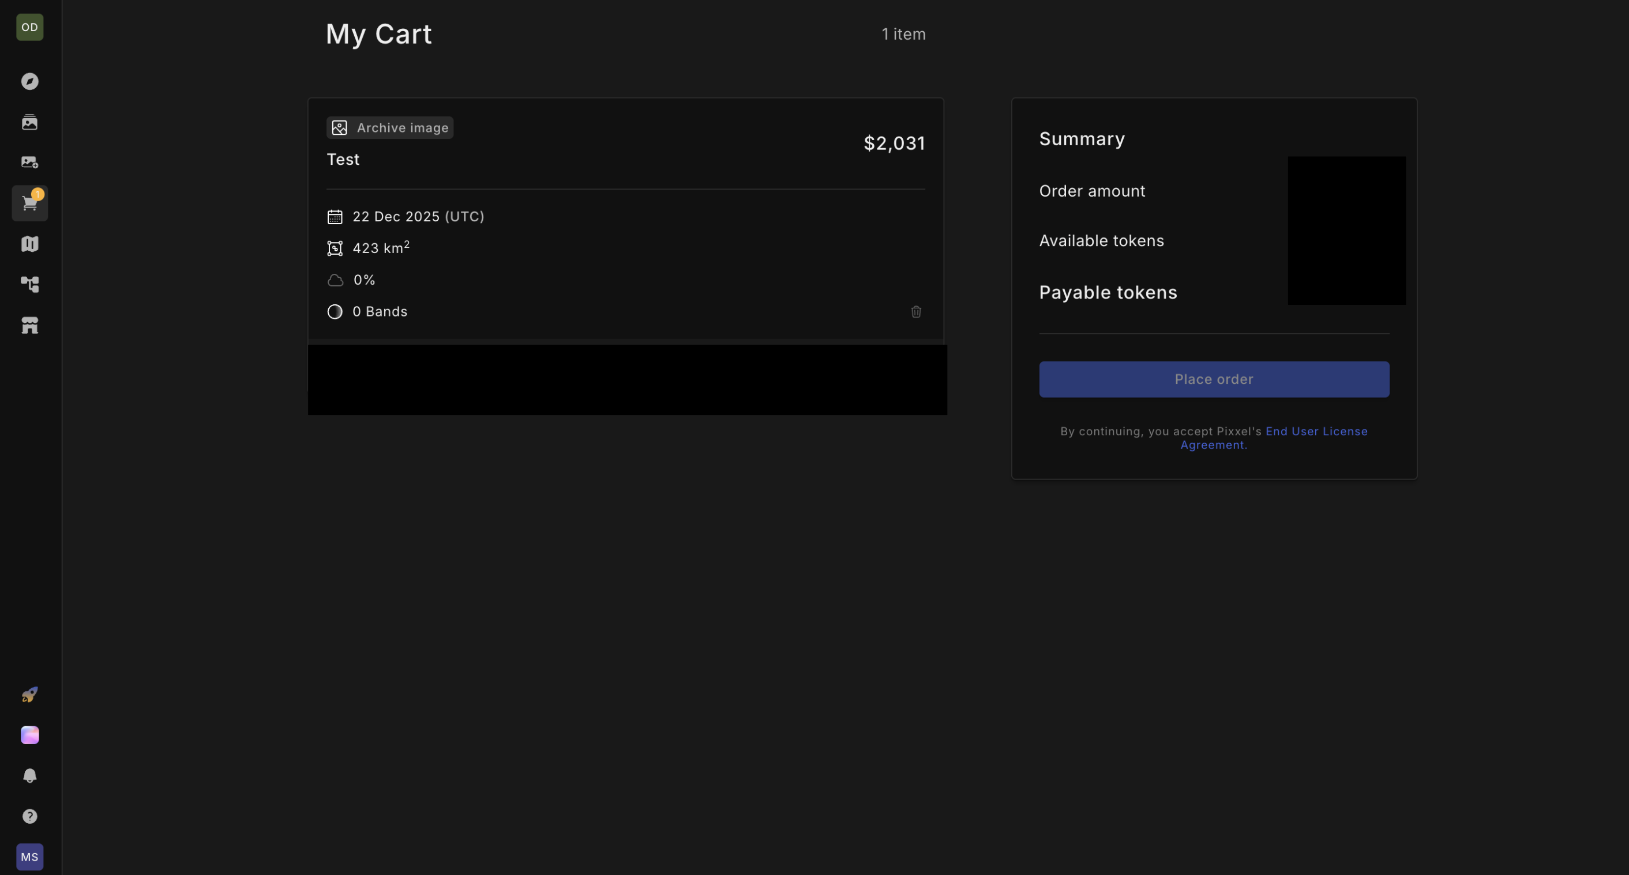Click the 423 km² area value
The width and height of the screenshot is (1629, 875).
[381, 248]
